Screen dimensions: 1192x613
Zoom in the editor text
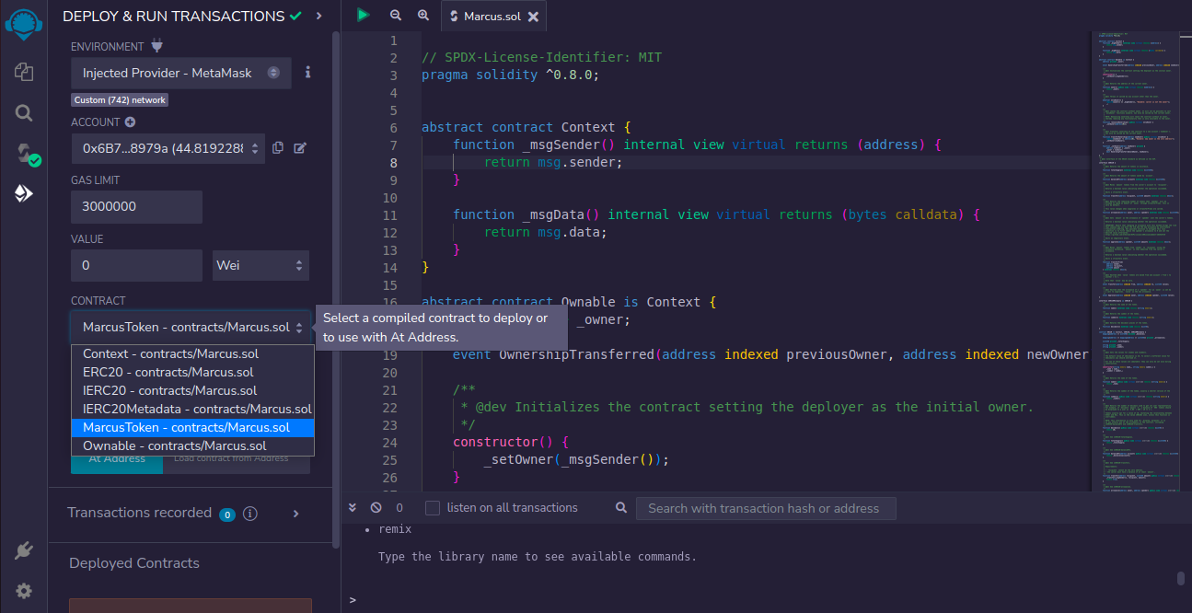point(423,16)
